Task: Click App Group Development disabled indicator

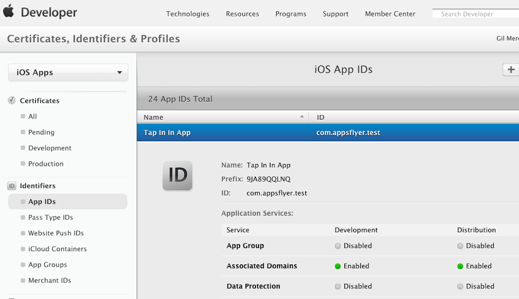Action: 337,246
